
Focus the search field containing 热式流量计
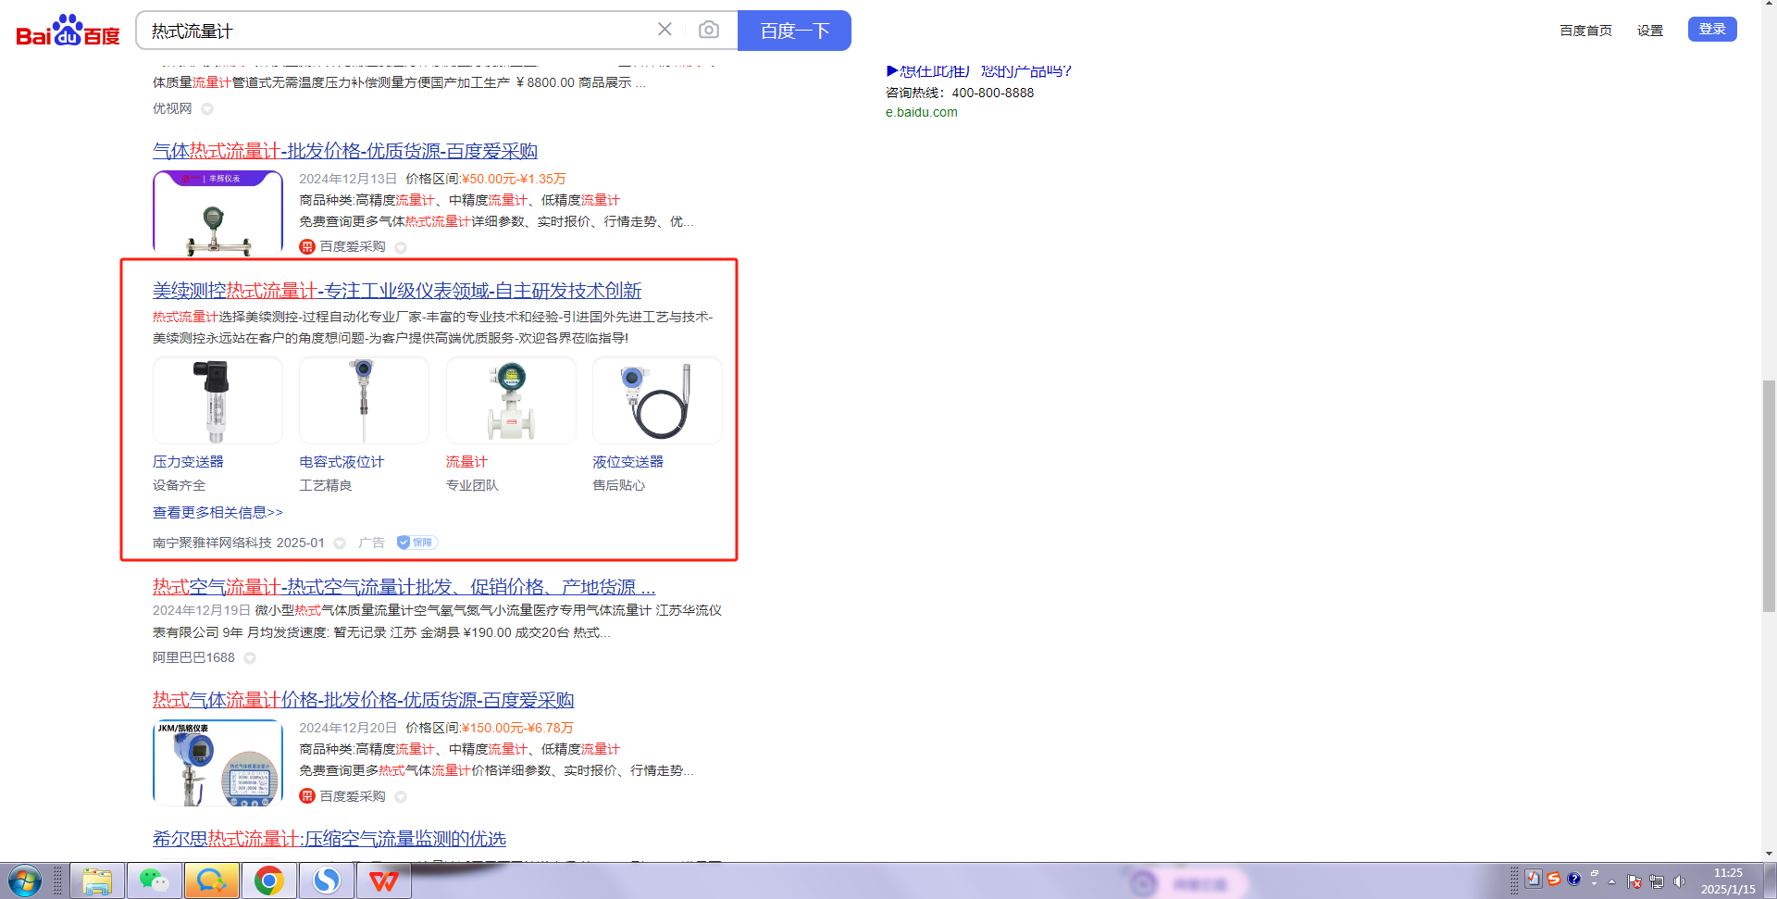(398, 31)
